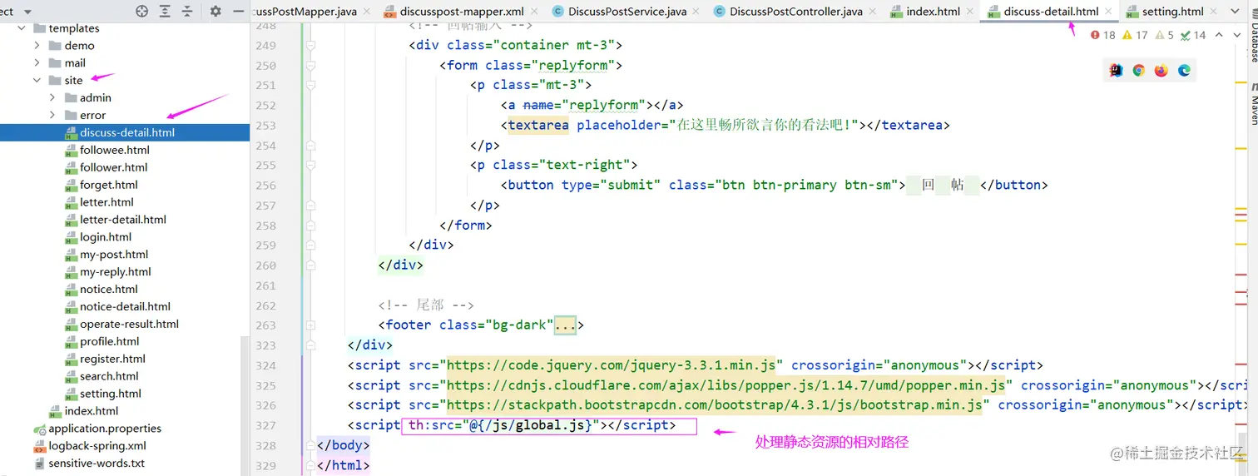This screenshot has width=1258, height=476.
Task: Select notice-detail.html in project tree
Action: click(125, 307)
